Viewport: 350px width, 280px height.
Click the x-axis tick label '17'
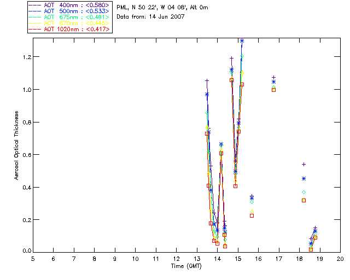(279, 259)
